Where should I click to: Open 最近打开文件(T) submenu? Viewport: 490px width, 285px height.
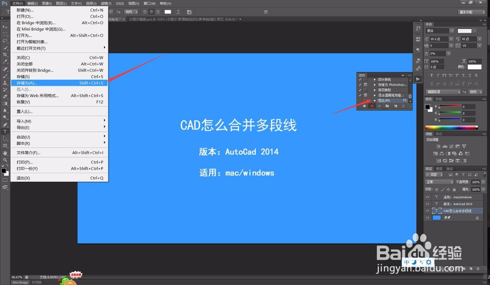click(59, 48)
